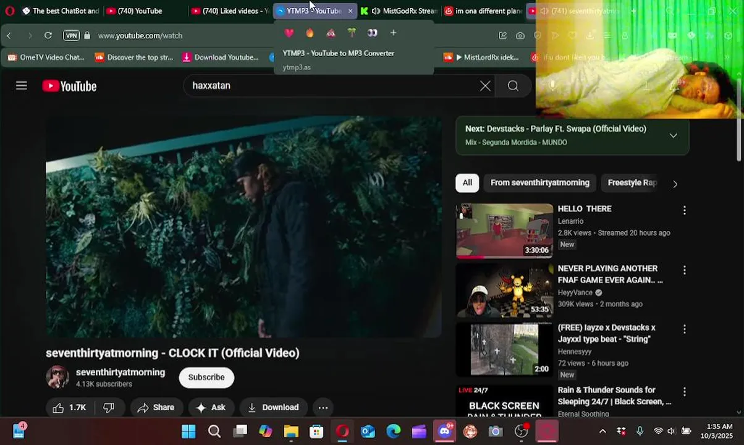Expand the Next: Devstacks playlist panel
Screen dimensions: 744x445
(x=674, y=135)
